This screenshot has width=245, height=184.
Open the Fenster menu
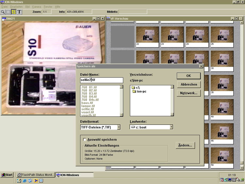click(48, 7)
